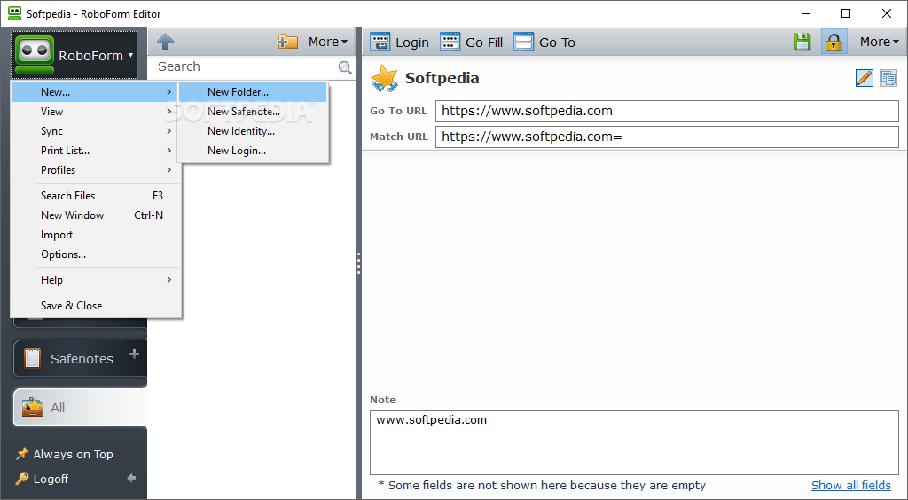Click the plus icon on Safenotes
Screen dimensions: 908x500
coord(135,354)
